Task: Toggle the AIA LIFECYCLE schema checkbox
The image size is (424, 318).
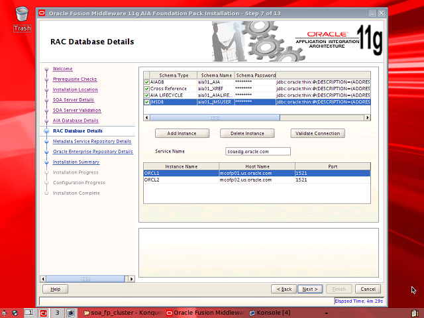Action: click(147, 95)
